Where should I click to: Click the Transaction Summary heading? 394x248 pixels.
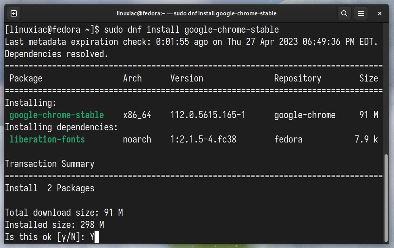[x=50, y=164]
